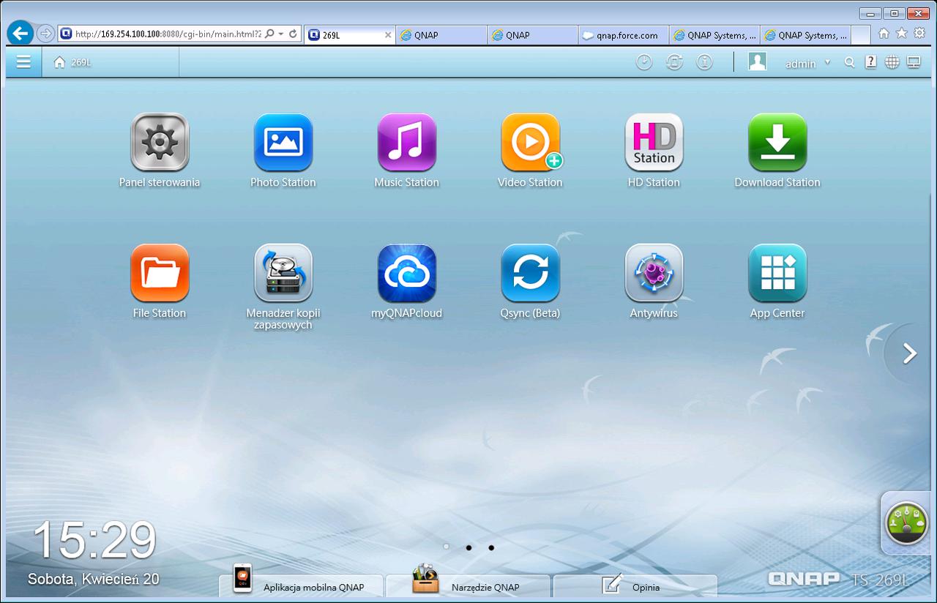Viewport: 937px width, 603px height.
Task: Select second desktop page dot
Action: click(468, 547)
